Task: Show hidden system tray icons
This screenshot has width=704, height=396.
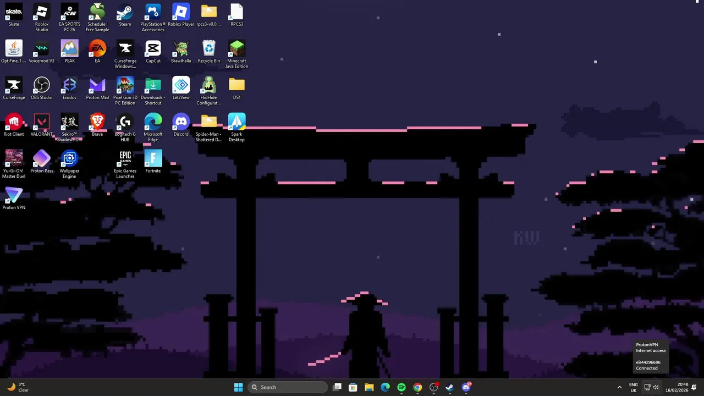Action: click(x=619, y=387)
